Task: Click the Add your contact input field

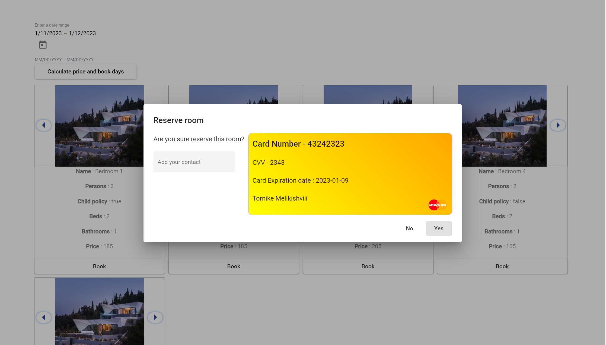Action: [194, 162]
